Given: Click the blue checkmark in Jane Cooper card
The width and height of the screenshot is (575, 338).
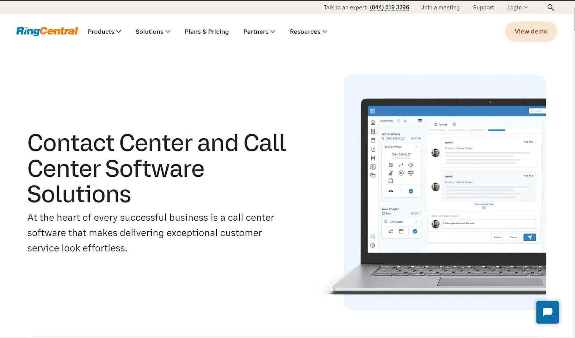Looking at the screenshot, I should (x=415, y=231).
